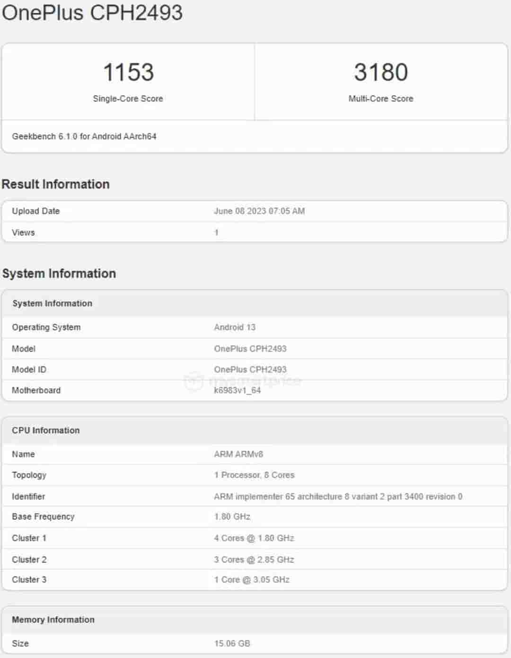
Task: Click the Model row showing OnePlus CPH2493
Action: click(x=250, y=348)
